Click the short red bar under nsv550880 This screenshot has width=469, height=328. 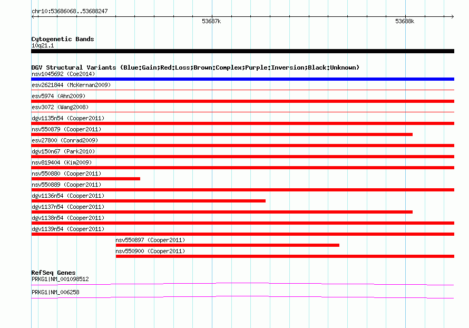85,179
